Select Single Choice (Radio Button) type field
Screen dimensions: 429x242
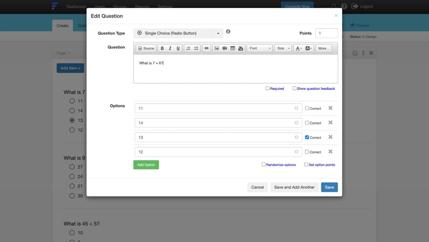[173, 33]
